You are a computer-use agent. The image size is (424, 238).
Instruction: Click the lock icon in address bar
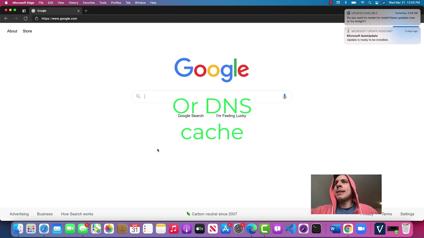(37, 19)
